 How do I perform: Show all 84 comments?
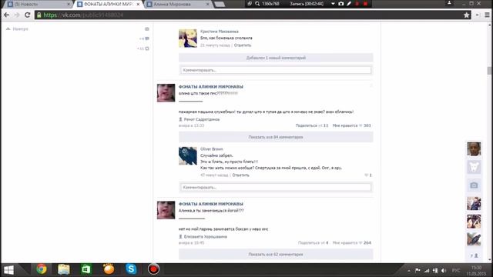276,137
